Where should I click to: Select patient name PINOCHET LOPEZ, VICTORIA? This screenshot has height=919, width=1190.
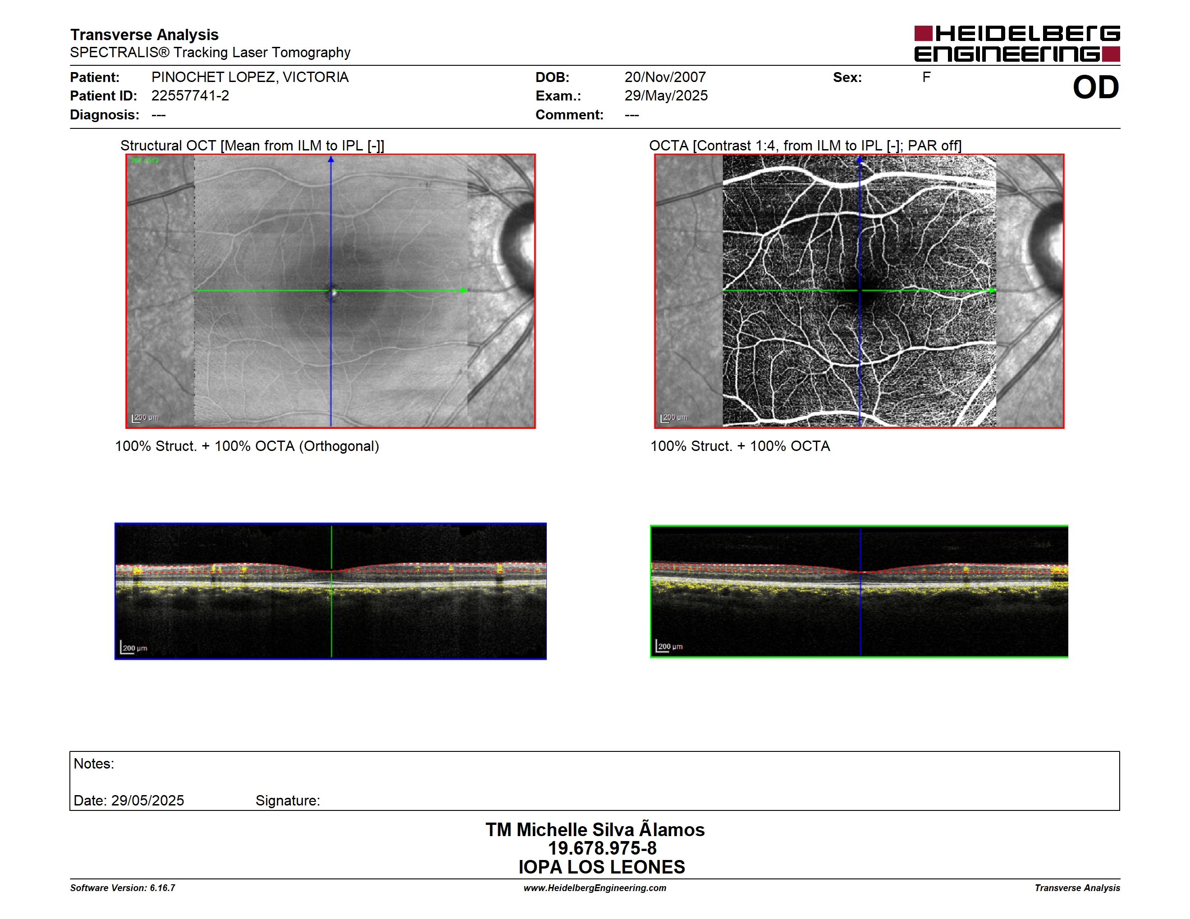coord(250,77)
